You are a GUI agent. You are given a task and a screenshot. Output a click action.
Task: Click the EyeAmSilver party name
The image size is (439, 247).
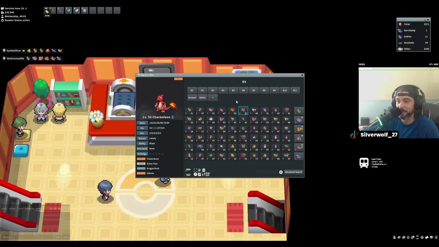[x=14, y=50]
